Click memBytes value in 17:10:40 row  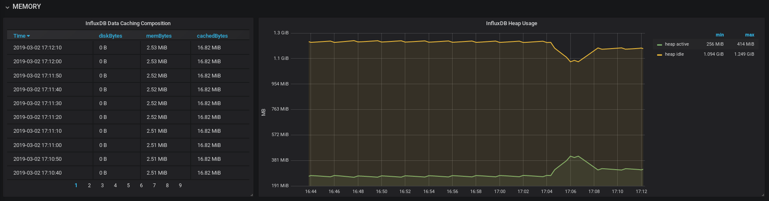(157, 173)
